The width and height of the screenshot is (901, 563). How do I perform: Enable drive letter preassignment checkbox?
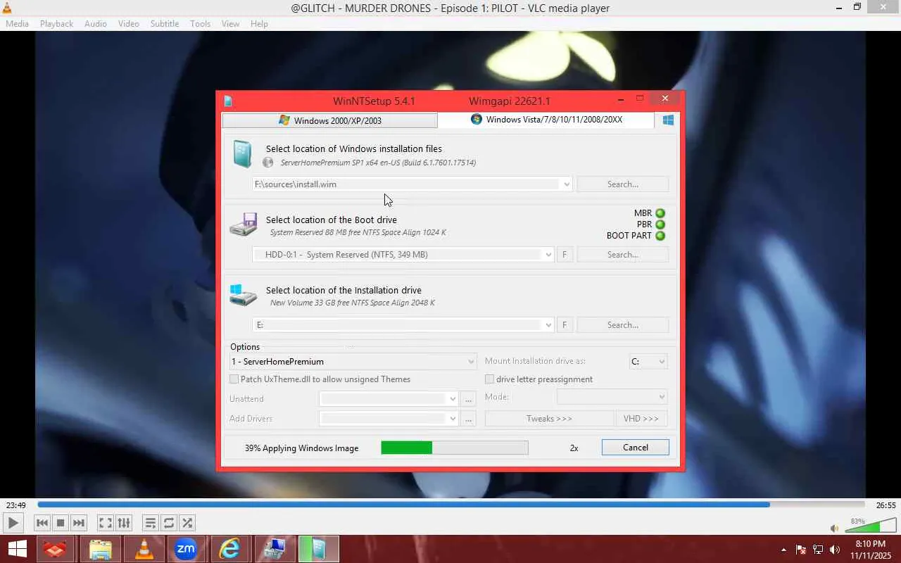click(490, 379)
